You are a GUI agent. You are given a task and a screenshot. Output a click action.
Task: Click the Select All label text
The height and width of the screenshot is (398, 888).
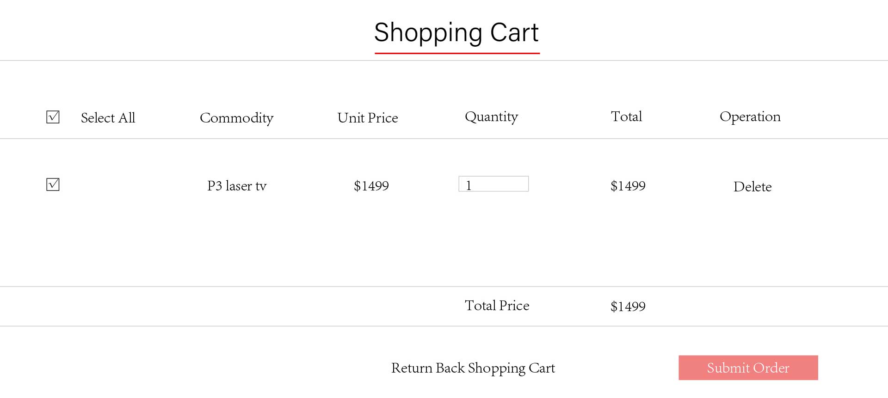coord(108,118)
